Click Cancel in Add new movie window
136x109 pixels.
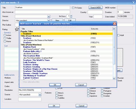tap(81, 106)
